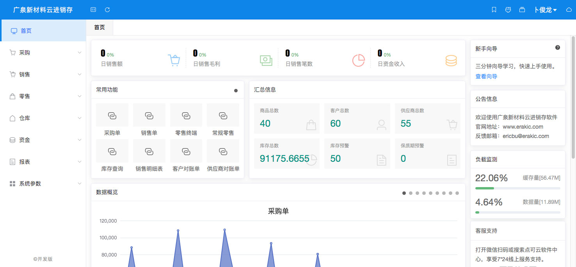
Task: Select the first chart carousel dot
Action: [404, 193]
